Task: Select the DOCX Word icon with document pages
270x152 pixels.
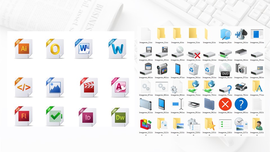Action: pos(84,49)
